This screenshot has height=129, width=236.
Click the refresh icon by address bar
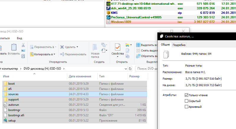tap(130, 69)
